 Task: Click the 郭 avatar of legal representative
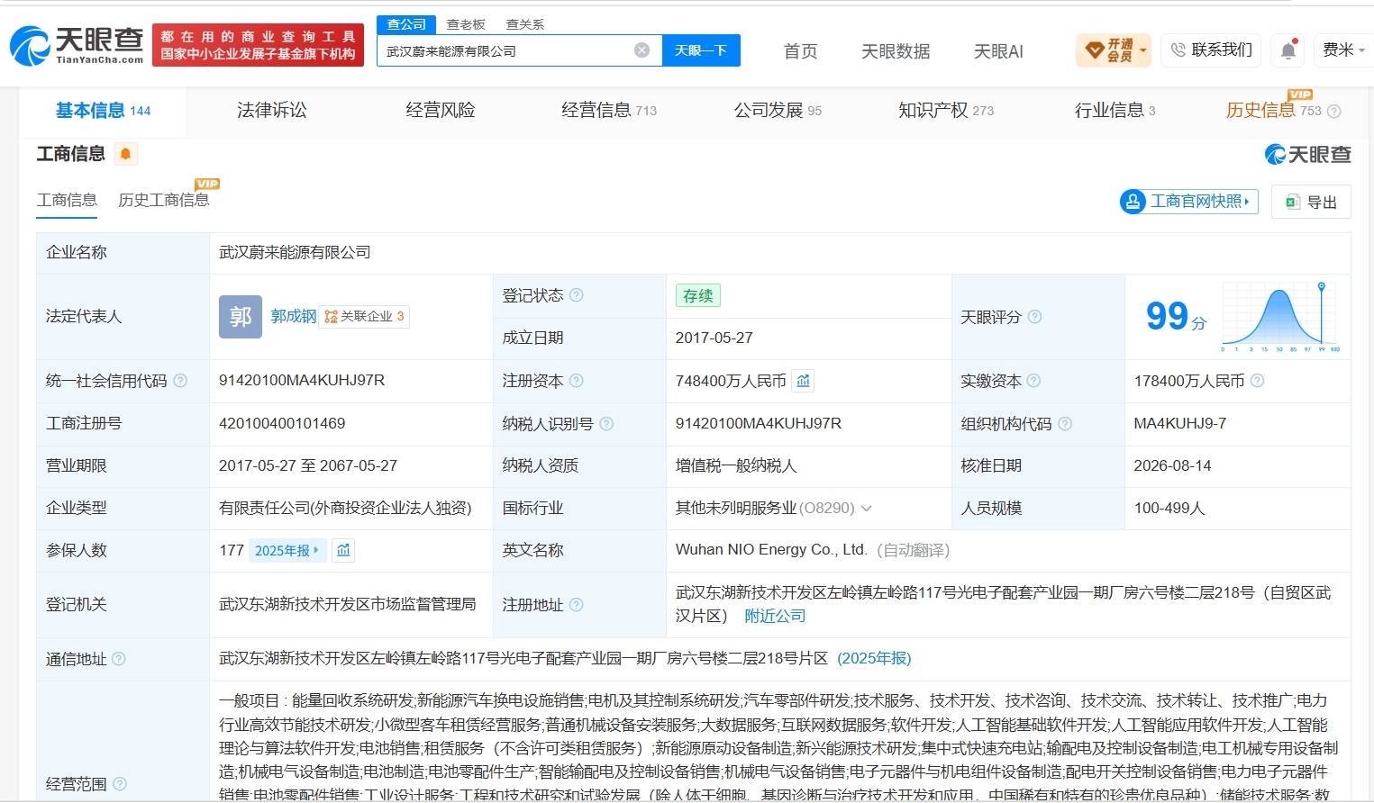click(x=241, y=317)
